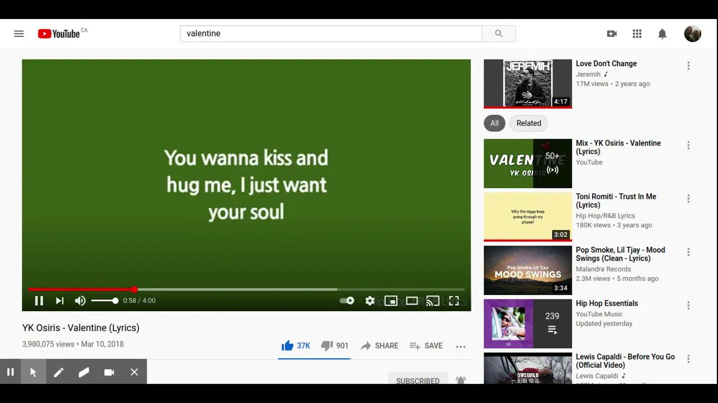Switch to theater mode
Image resolution: width=718 pixels, height=403 pixels.
[x=412, y=301]
